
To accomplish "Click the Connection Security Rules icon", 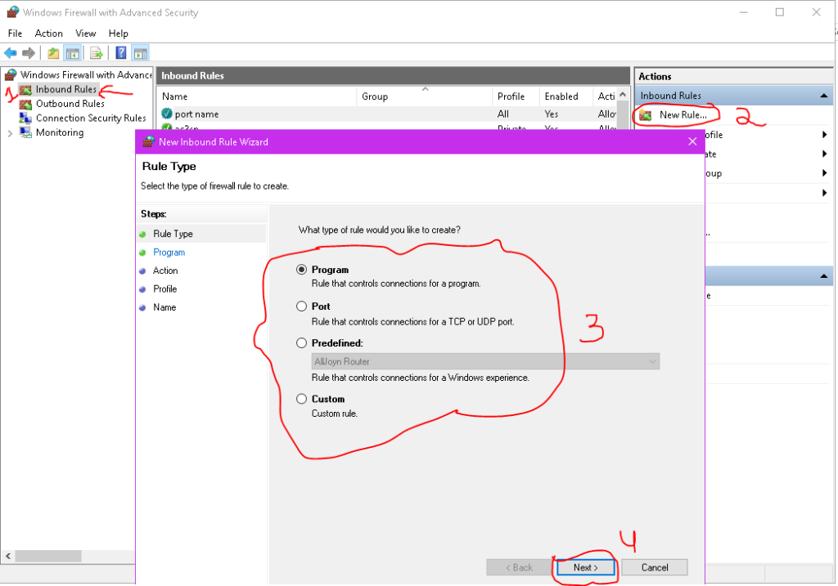I will tap(25, 118).
